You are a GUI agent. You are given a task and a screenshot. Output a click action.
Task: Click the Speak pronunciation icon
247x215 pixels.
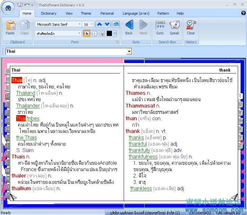click(174, 25)
